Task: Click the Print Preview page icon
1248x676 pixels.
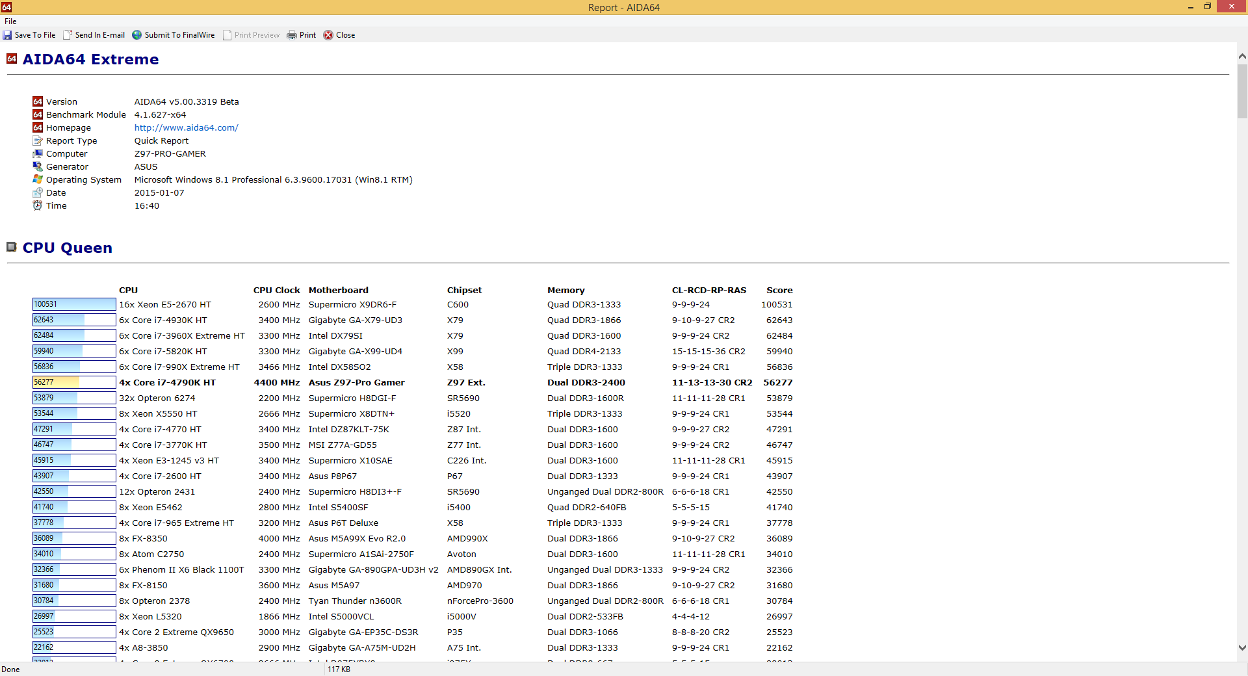Action: pyautogui.click(x=227, y=35)
